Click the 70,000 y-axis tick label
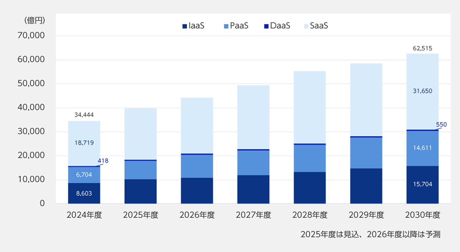Image resolution: width=460 pixels, height=252 pixels. tap(31, 36)
